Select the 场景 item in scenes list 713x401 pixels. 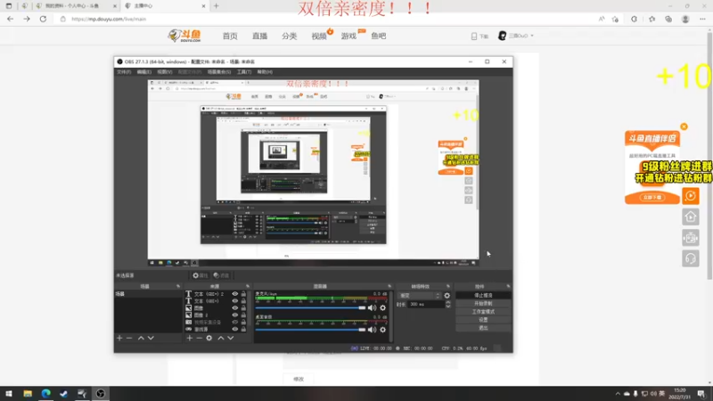(148, 294)
